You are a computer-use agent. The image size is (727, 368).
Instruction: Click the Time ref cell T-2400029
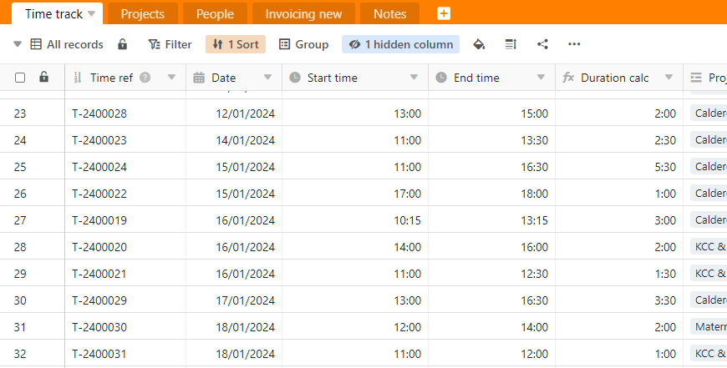click(125, 300)
